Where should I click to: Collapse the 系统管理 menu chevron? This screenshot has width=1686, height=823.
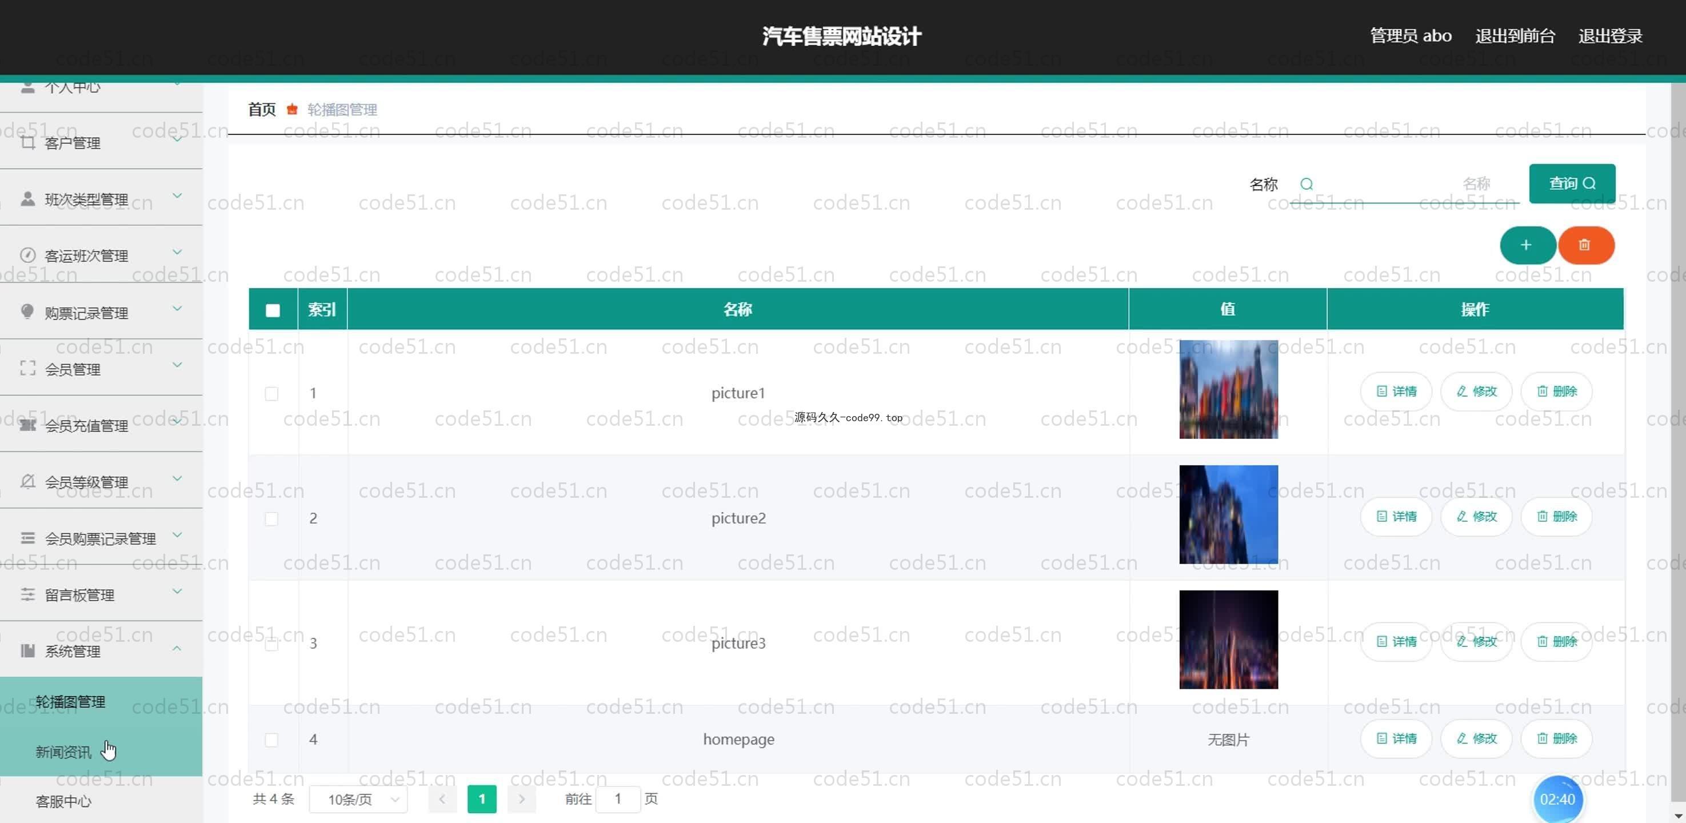[x=177, y=648]
